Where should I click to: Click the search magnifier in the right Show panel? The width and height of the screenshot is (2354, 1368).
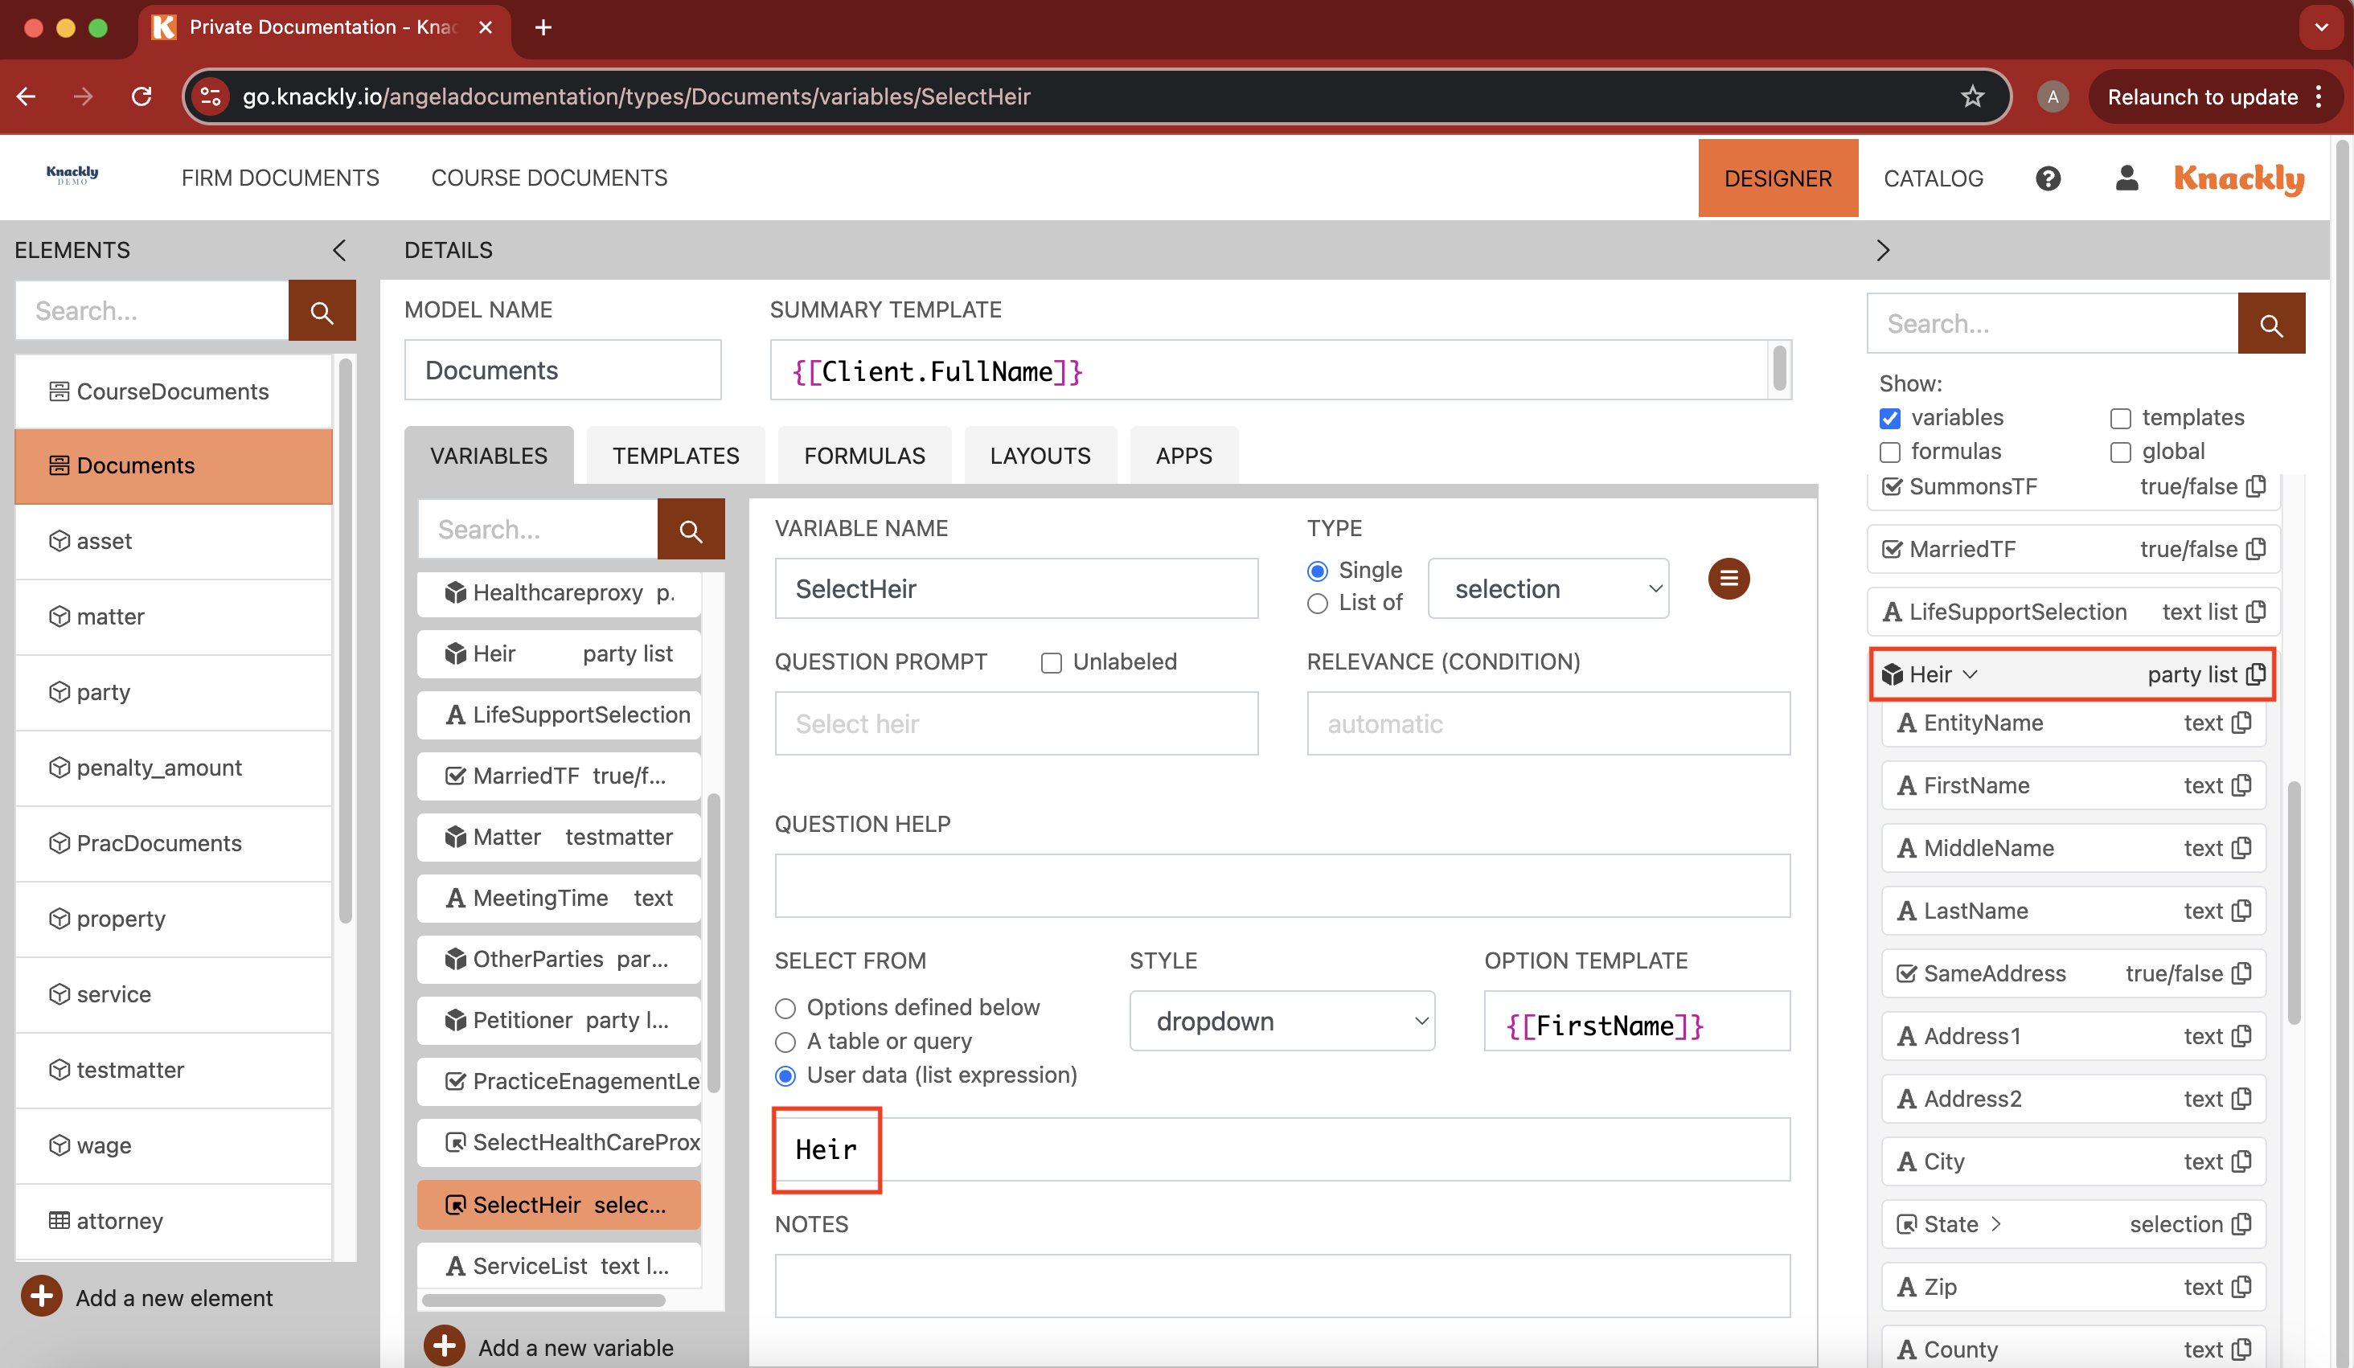[x=2272, y=323]
